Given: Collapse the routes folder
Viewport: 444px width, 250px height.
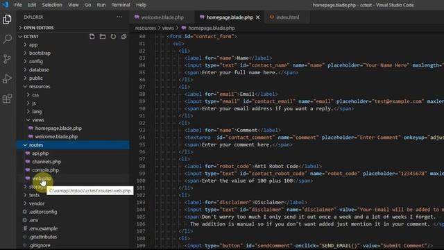Looking at the screenshot, I should [x=74, y=145].
